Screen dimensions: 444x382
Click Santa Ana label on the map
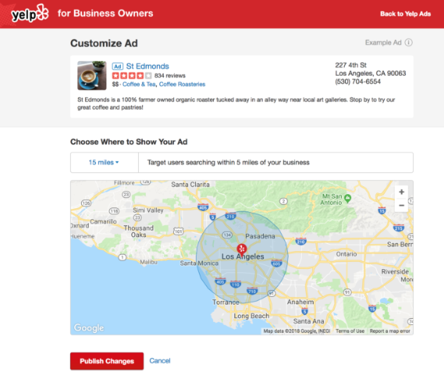(309, 321)
